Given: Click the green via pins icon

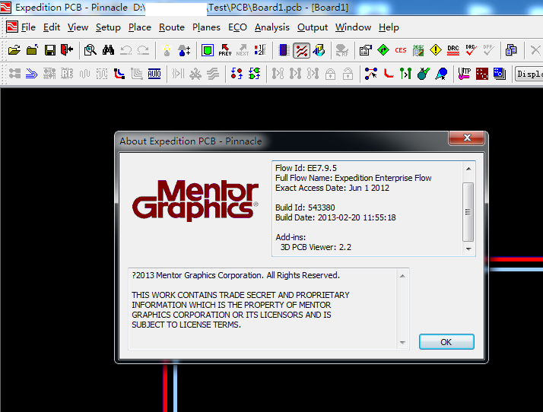Looking at the screenshot, I should point(405,74).
